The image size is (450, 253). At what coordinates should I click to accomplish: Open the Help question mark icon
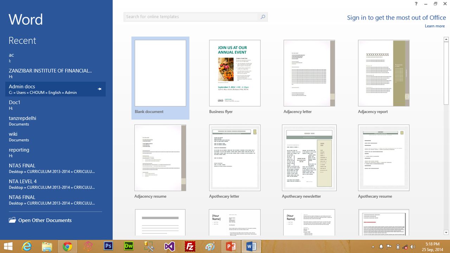point(416,4)
